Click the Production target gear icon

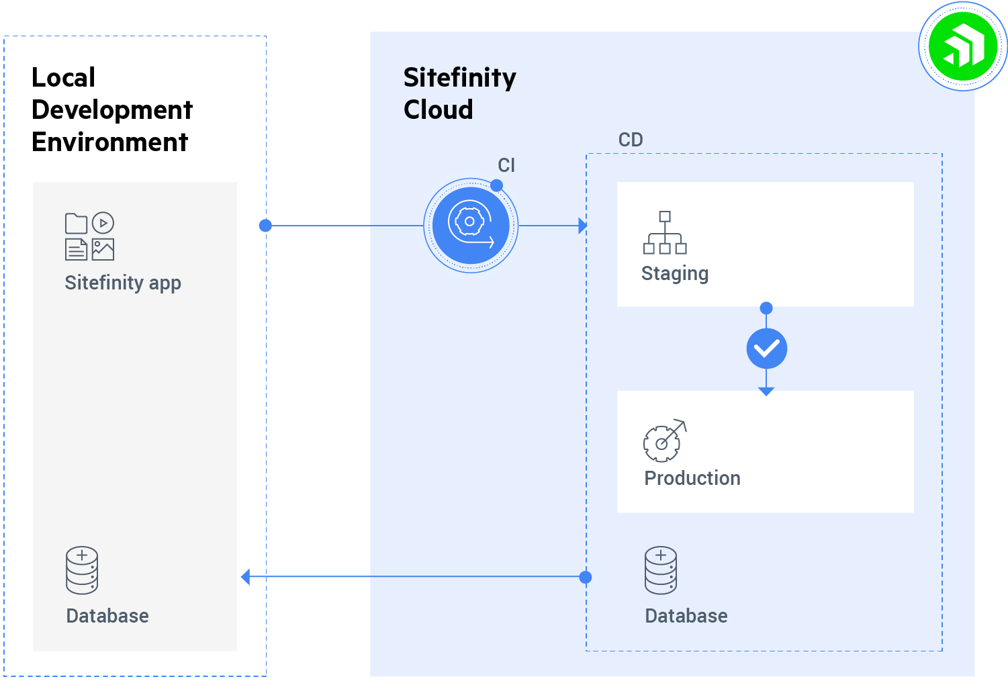click(665, 441)
